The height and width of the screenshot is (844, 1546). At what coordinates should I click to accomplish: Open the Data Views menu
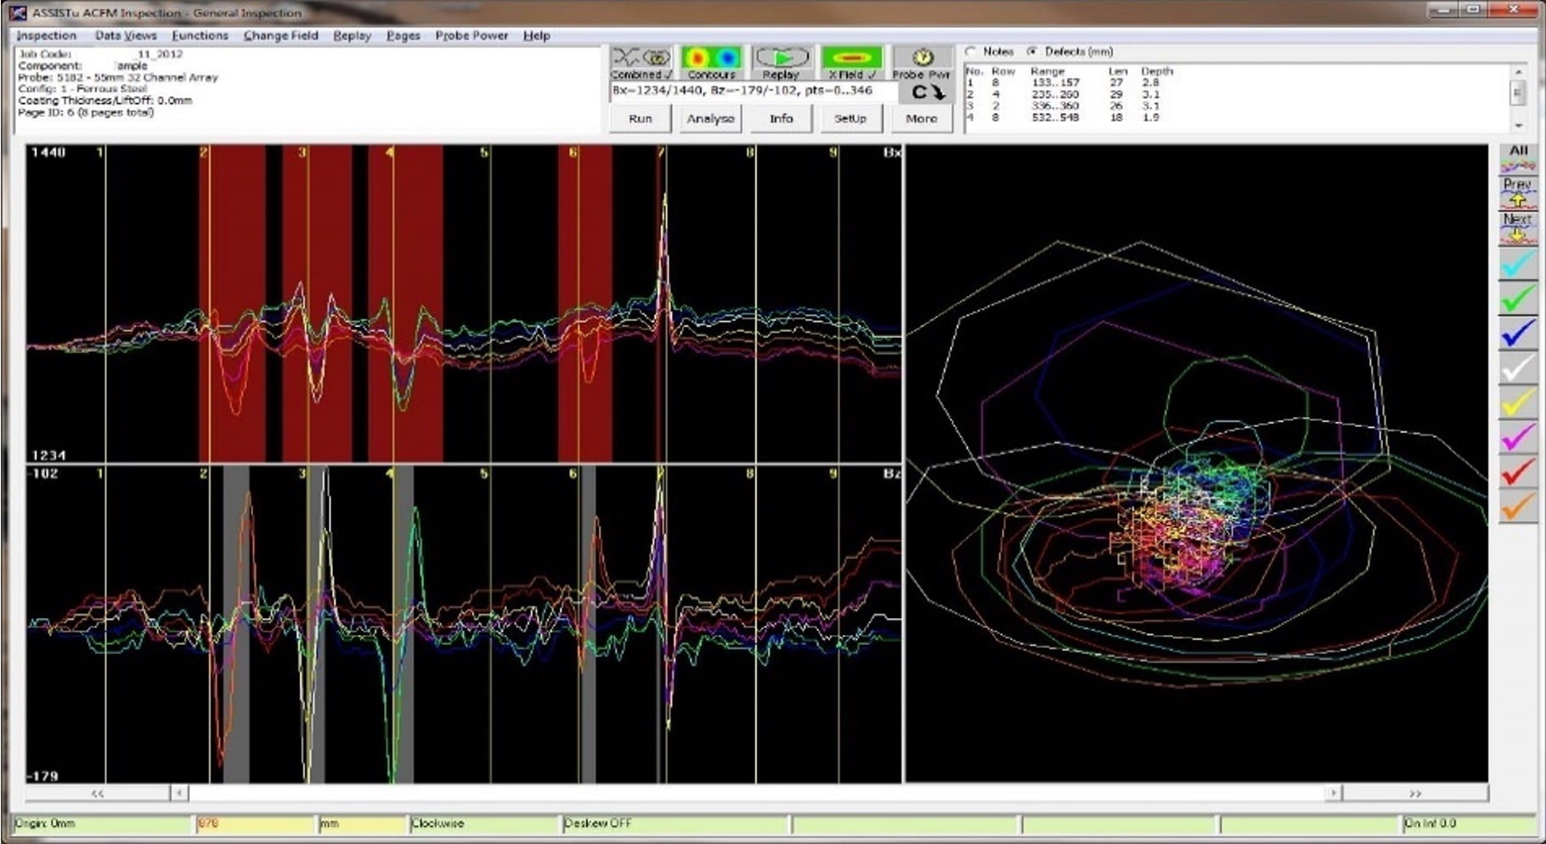[x=126, y=36]
